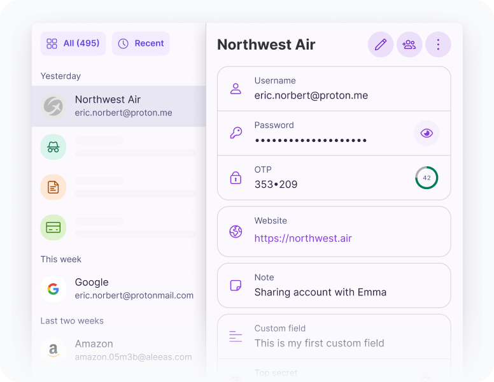The image size is (494, 382).
Task: Open the https://northwest.air website link
Action: click(x=303, y=239)
